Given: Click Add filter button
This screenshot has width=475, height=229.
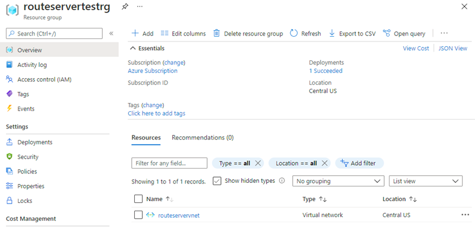Looking at the screenshot, I should tap(359, 163).
